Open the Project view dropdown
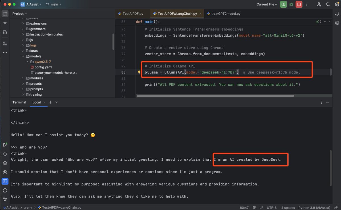The image size is (341, 210). pyautogui.click(x=20, y=14)
